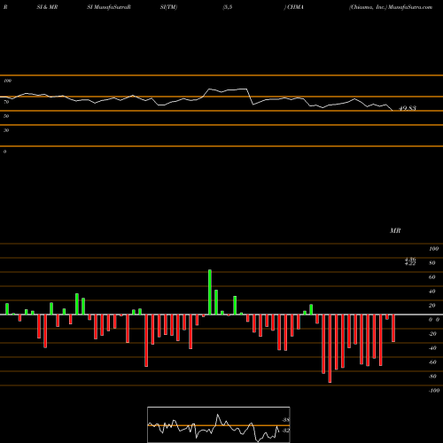Click the MR axis label 80
This screenshot has width=443, height=443.
(x=432, y=263)
